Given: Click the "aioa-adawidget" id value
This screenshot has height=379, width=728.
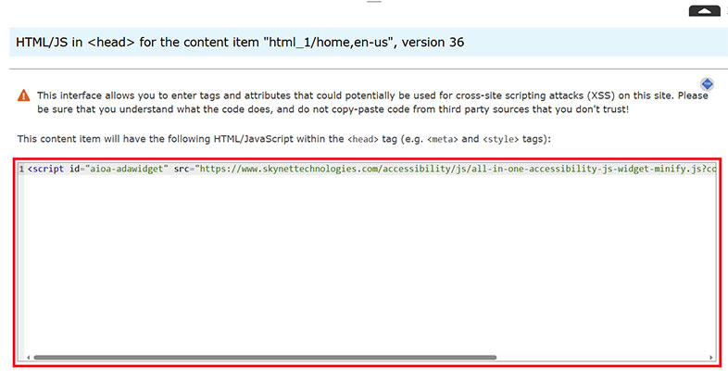Looking at the screenshot, I should tap(127, 170).
